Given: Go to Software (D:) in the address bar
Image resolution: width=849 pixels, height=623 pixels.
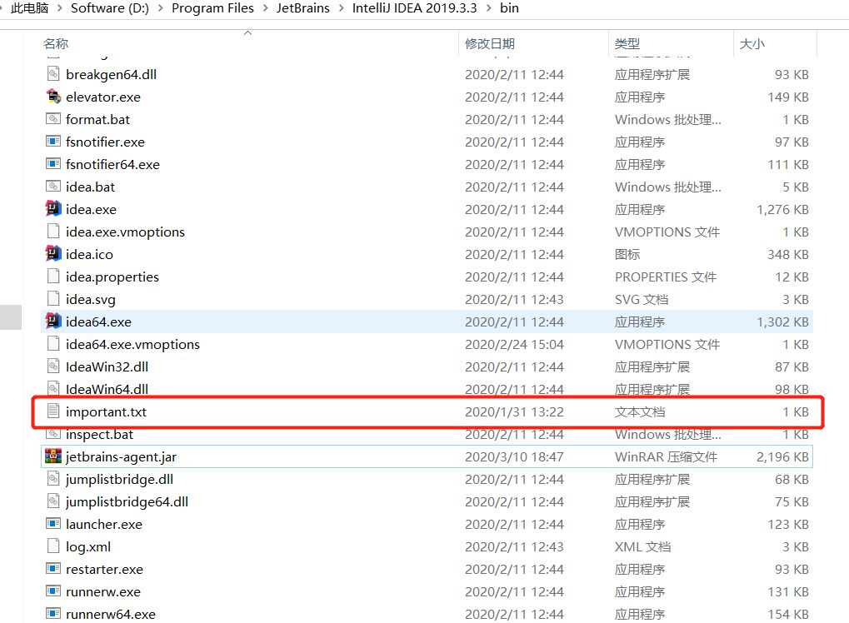Looking at the screenshot, I should [110, 8].
